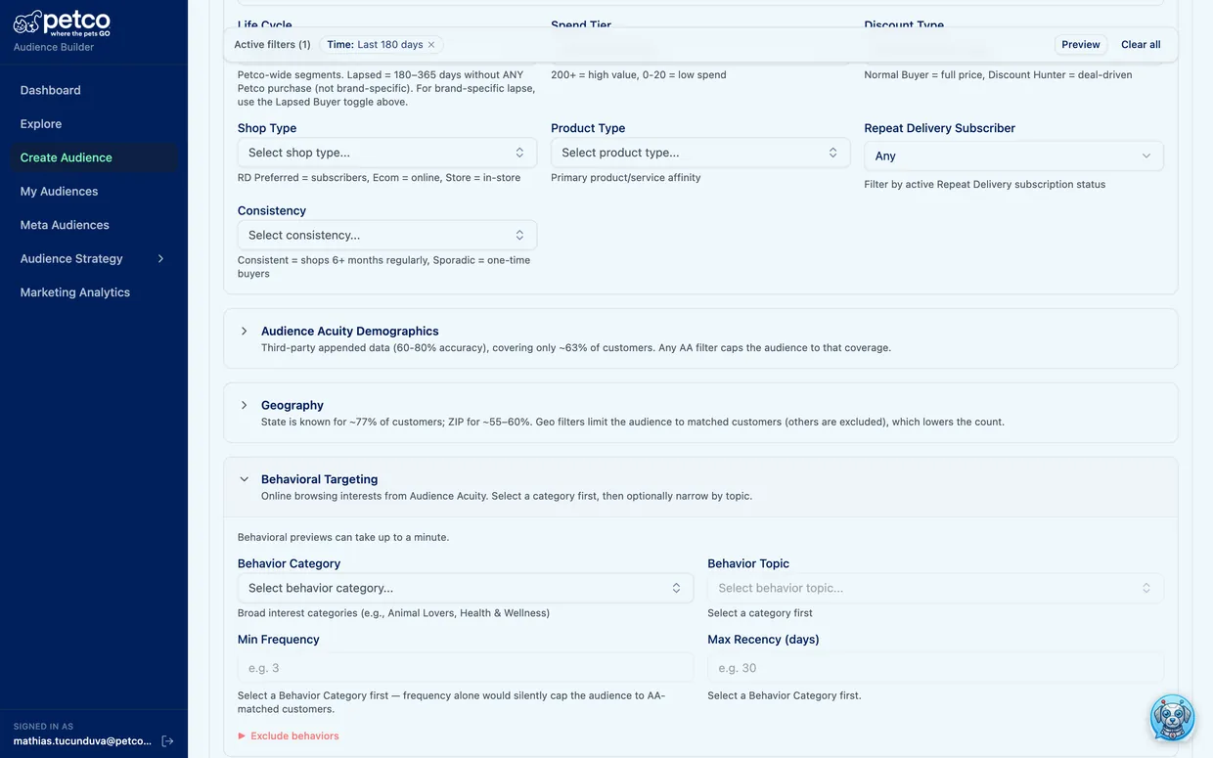The height and width of the screenshot is (758, 1213).
Task: Click the sign out icon beside email
Action: [x=167, y=741]
